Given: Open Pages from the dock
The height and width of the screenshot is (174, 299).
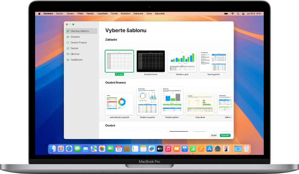Looking at the screenshot, I should coord(201,149).
